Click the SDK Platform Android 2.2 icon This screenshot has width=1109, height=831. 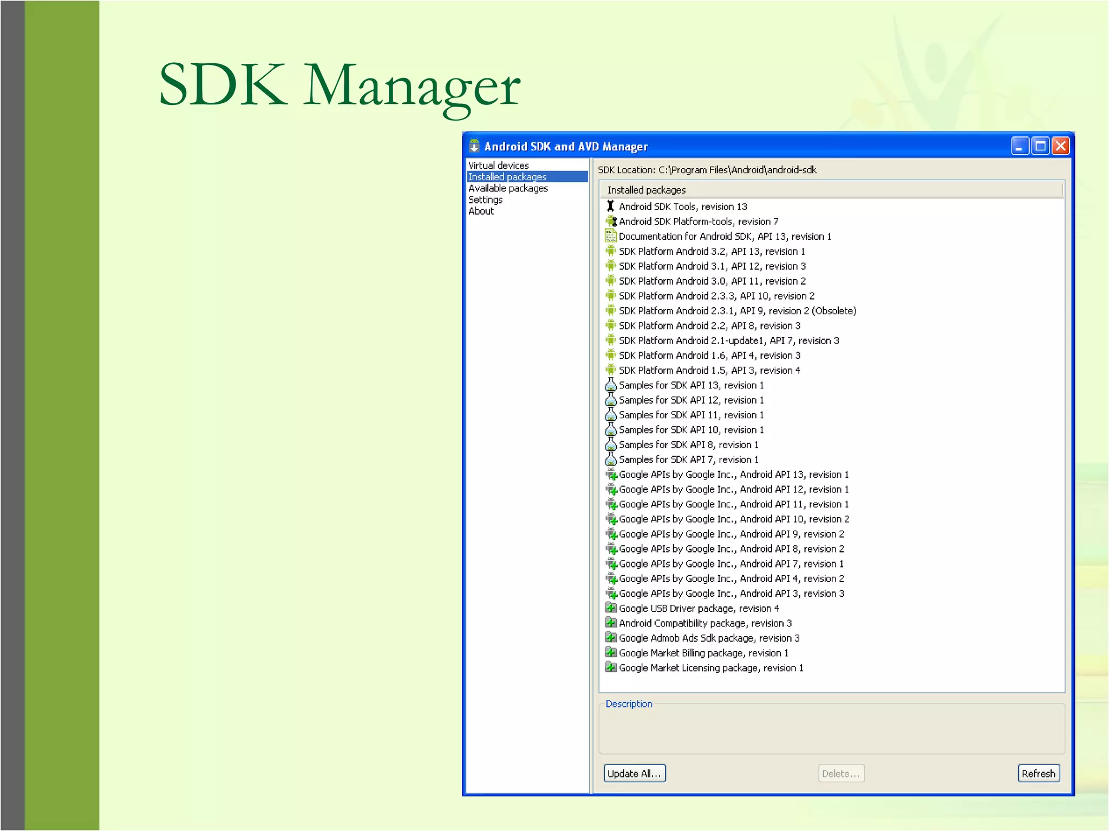[611, 325]
